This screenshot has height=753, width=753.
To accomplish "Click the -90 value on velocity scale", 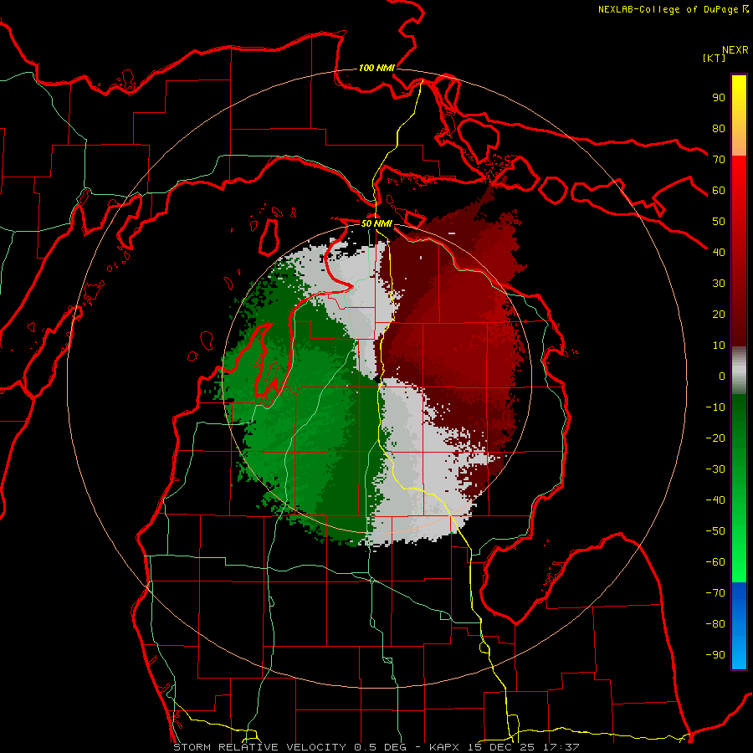I will coord(715,655).
